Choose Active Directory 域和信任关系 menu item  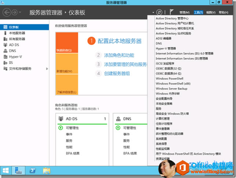pos(175,28)
